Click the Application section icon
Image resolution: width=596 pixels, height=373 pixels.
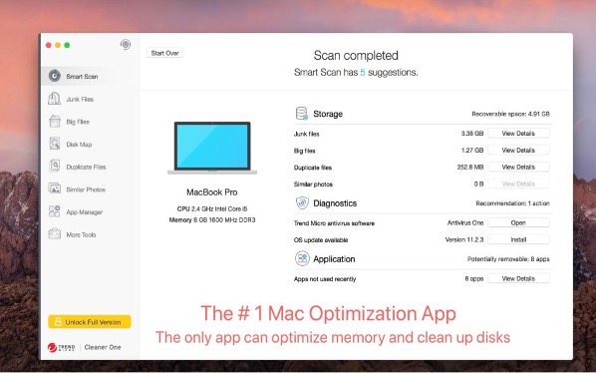pyautogui.click(x=302, y=258)
